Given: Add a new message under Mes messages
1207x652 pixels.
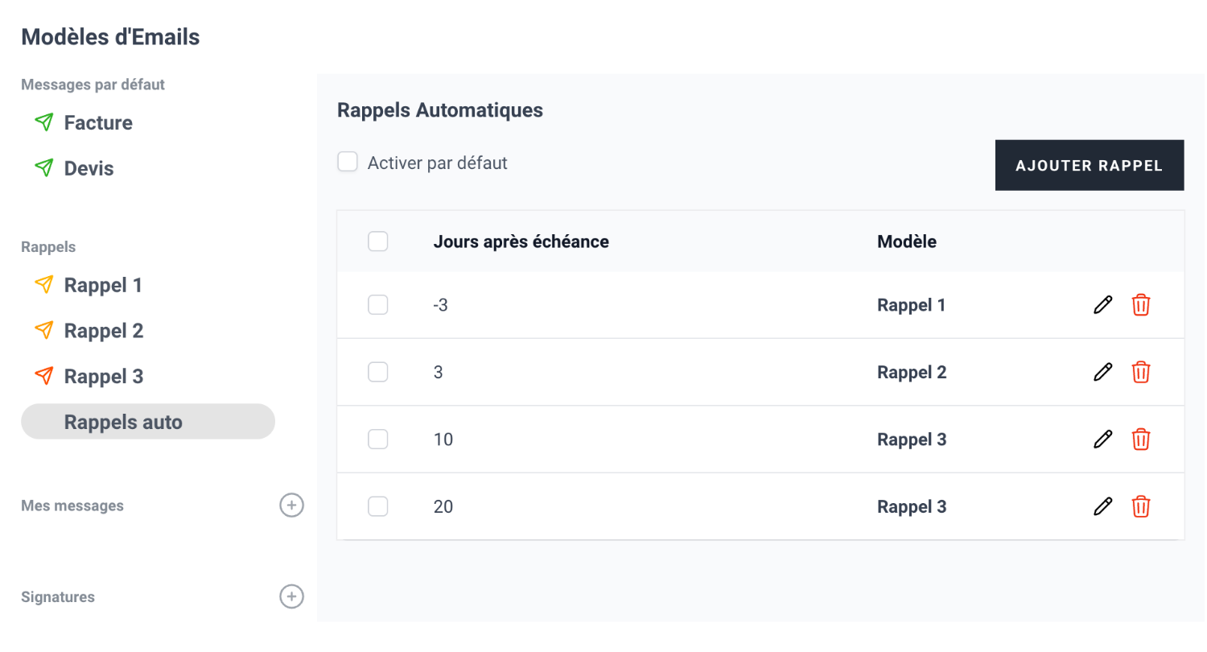Looking at the screenshot, I should point(291,506).
